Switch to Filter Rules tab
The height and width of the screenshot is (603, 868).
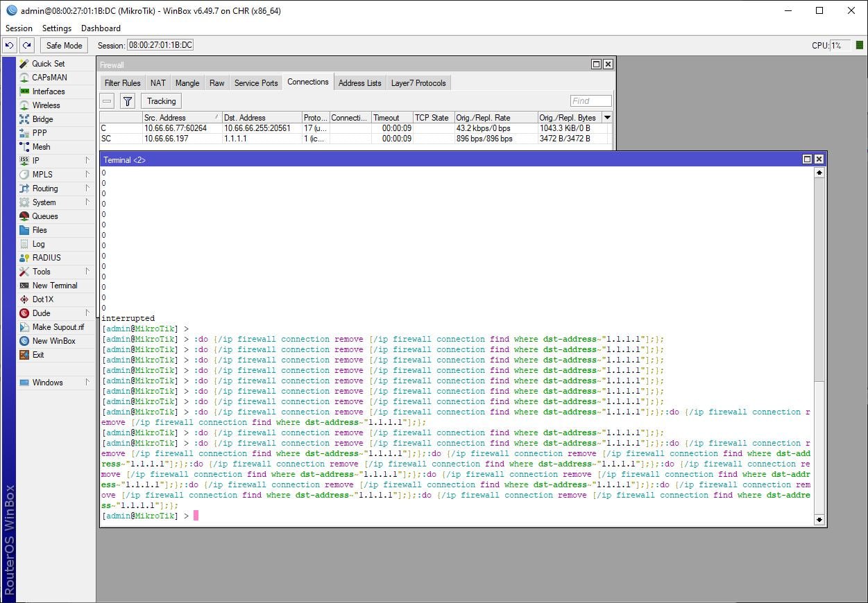point(123,83)
